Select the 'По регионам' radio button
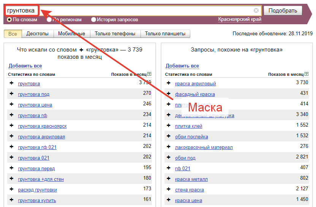The height and width of the screenshot is (207, 316). pyautogui.click(x=49, y=19)
